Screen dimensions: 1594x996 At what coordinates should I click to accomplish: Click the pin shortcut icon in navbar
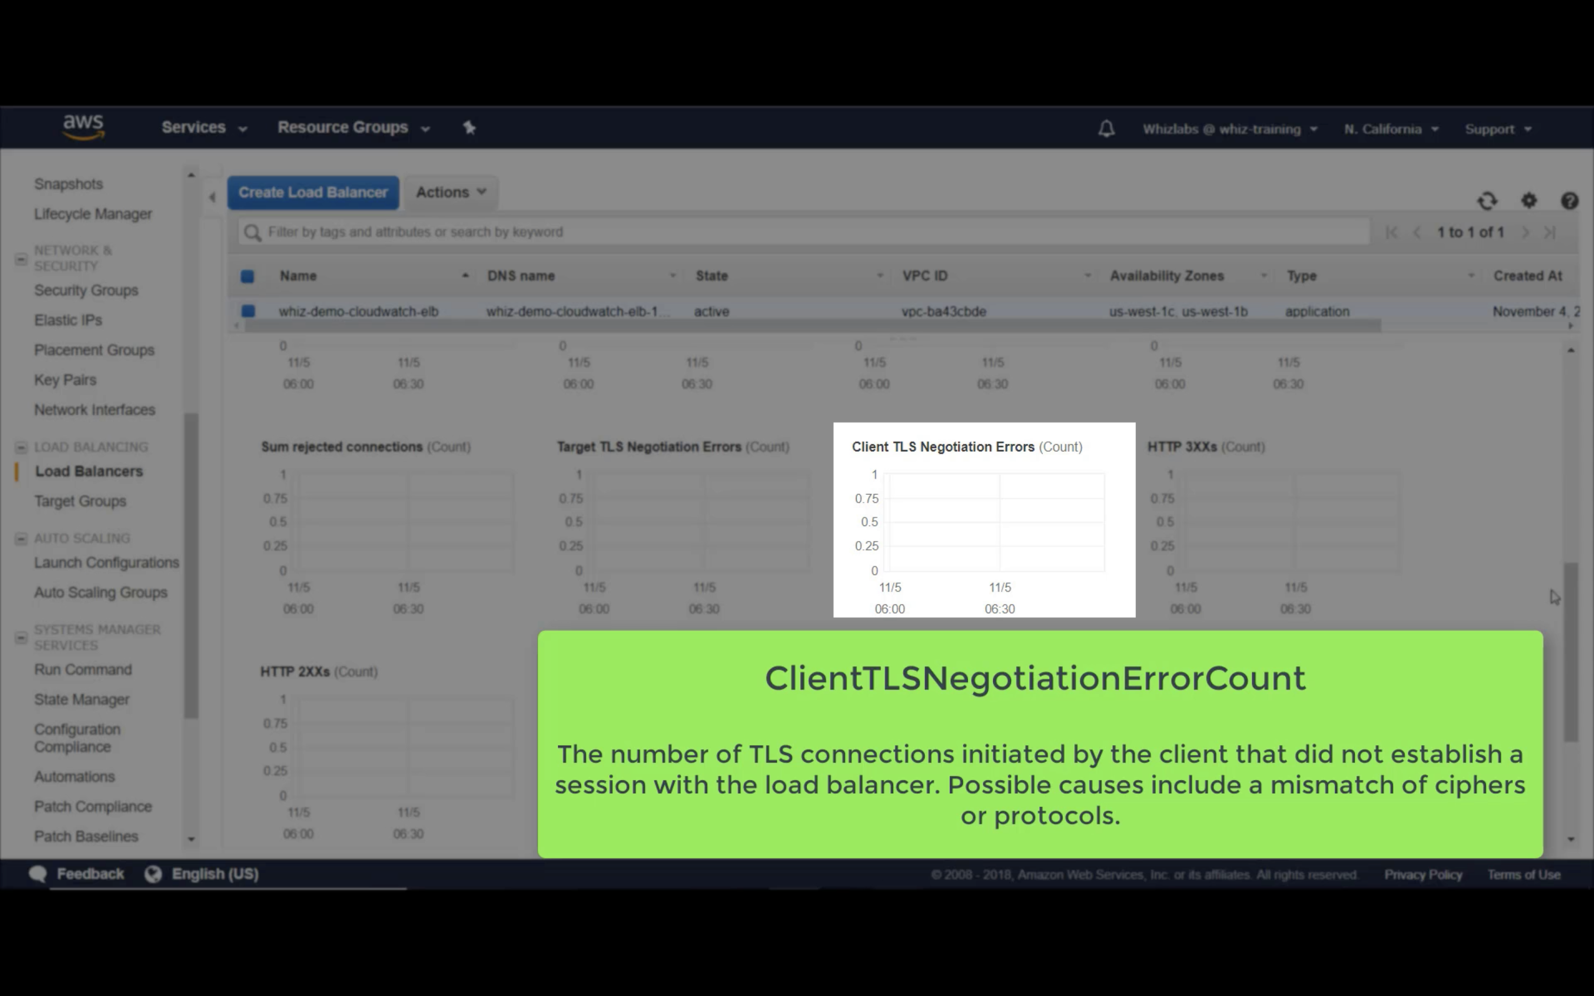tap(469, 128)
